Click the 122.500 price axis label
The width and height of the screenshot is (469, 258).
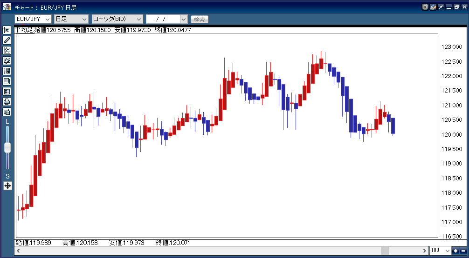[x=452, y=61]
